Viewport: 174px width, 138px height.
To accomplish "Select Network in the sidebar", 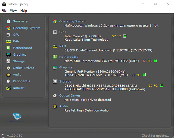I will click(x=19, y=88).
